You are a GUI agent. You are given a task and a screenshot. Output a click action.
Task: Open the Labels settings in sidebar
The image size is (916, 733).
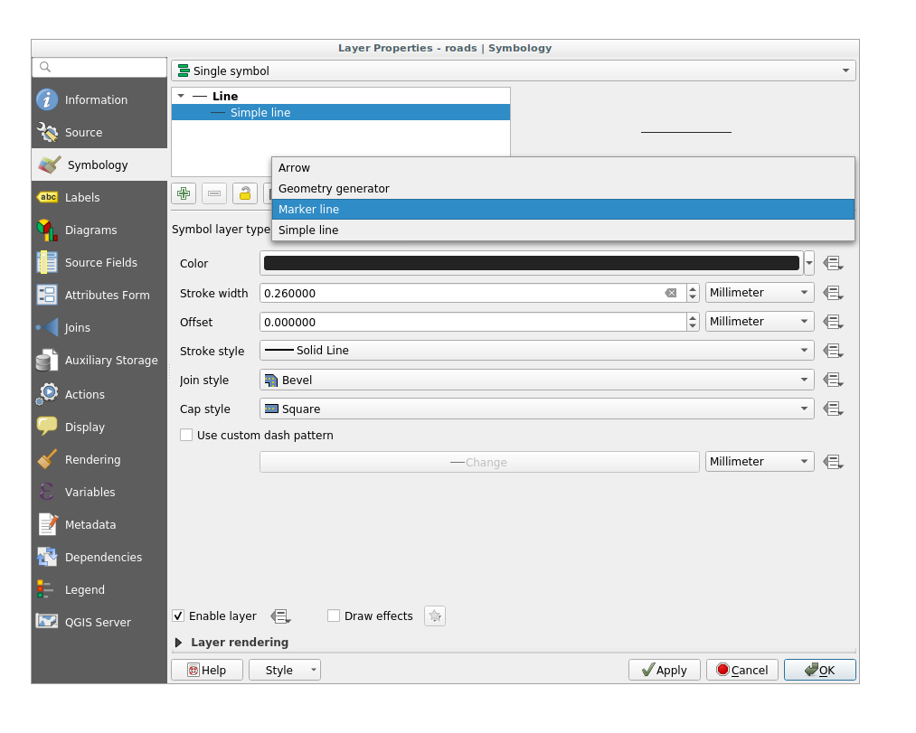[x=82, y=198]
